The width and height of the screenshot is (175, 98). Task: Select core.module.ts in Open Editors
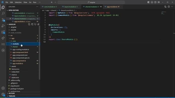(20, 13)
